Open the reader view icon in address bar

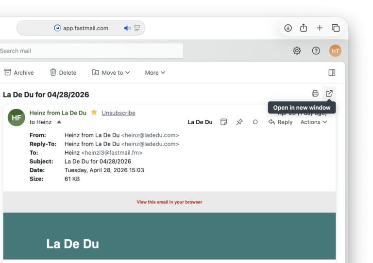point(137,28)
